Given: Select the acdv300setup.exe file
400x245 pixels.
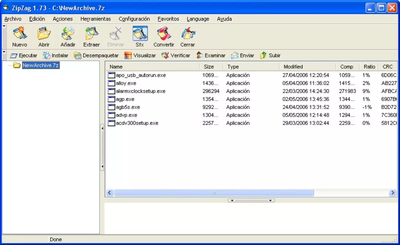Looking at the screenshot, I should (x=137, y=123).
